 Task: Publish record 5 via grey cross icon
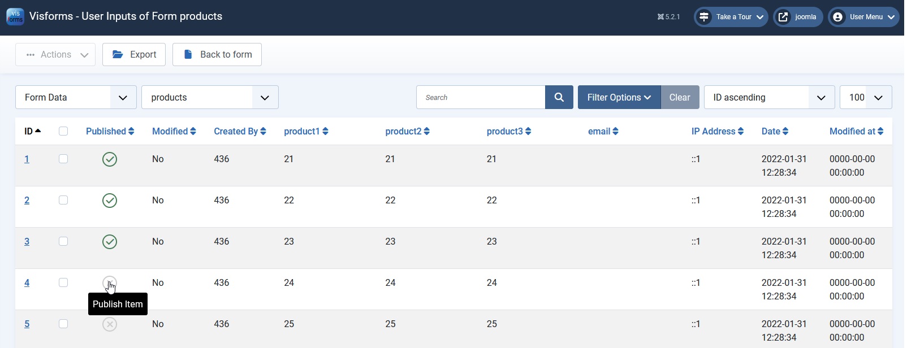pyautogui.click(x=110, y=324)
